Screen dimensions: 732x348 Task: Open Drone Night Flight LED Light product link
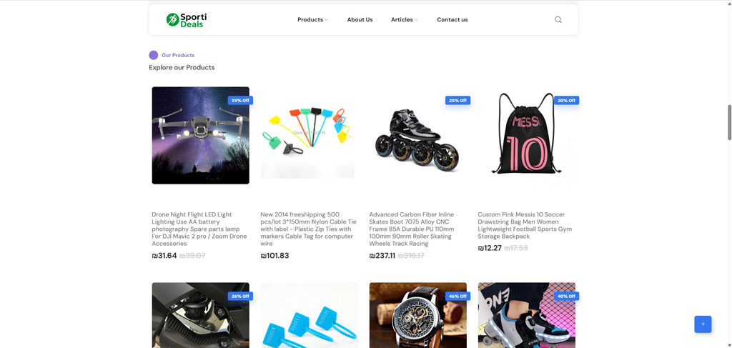tap(199, 229)
